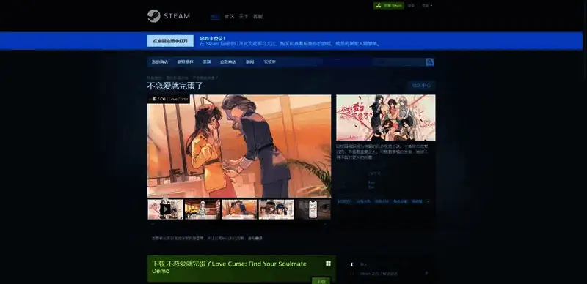Open the language dropdown at top right
587x284 pixels.
point(427,6)
